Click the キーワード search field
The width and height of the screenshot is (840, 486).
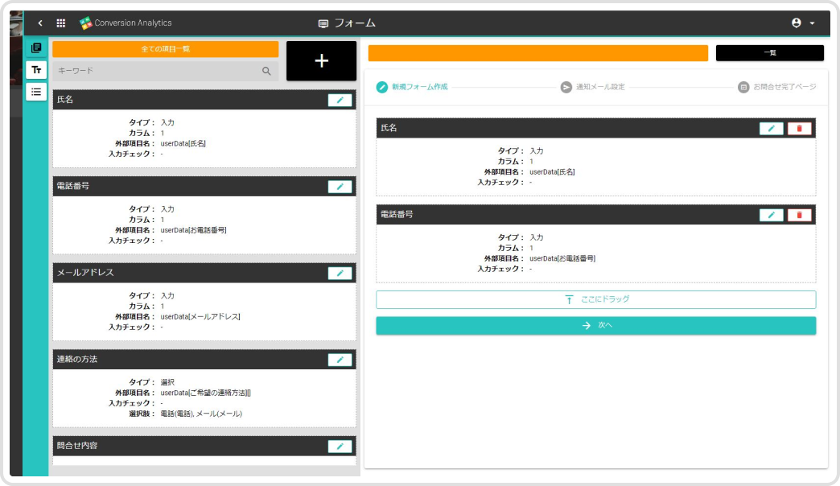click(157, 71)
